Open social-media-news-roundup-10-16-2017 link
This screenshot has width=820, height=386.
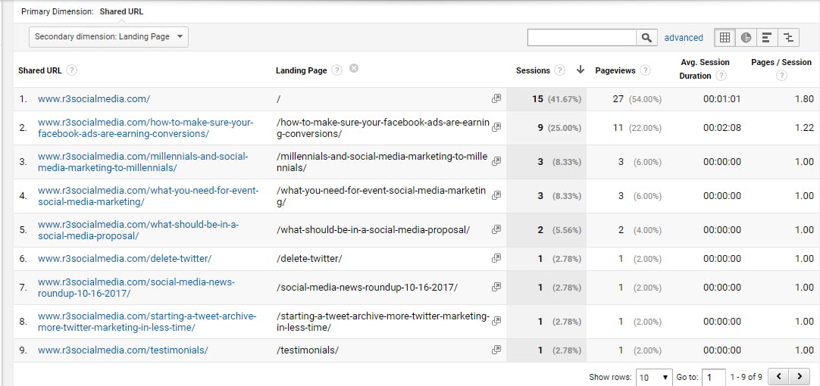136,288
